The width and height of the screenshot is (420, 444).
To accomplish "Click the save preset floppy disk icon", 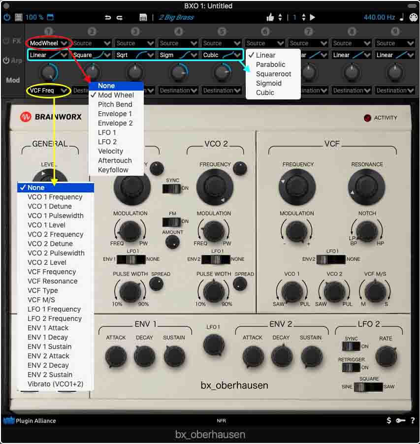I will pyautogui.click(x=143, y=17).
